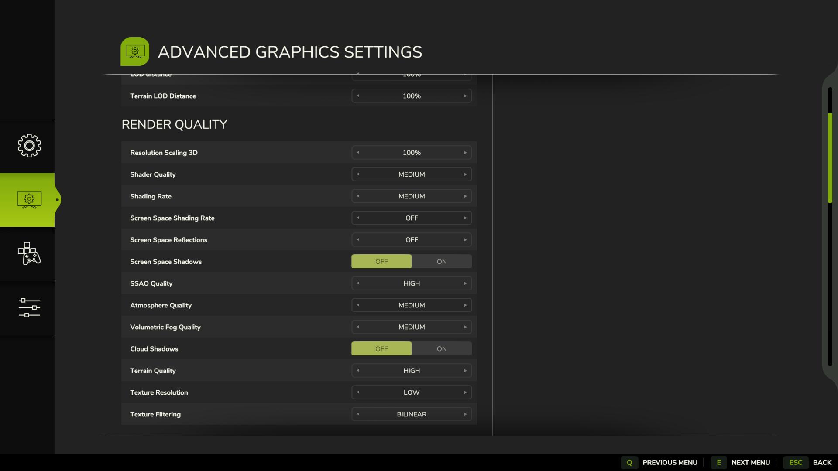
Task: Turn Screen Space Shadows ON
Action: [442, 262]
